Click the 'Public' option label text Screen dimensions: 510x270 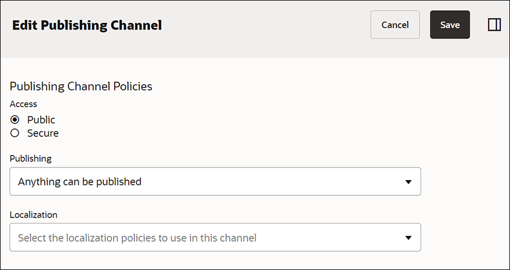(41, 120)
